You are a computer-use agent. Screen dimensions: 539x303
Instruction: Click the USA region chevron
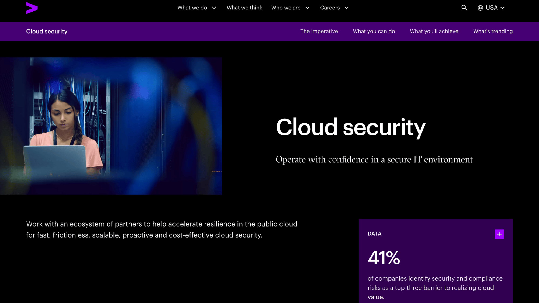coord(503,8)
